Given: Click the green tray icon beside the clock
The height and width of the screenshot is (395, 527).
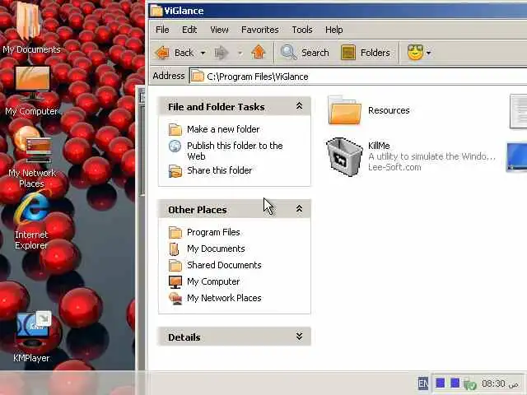Looking at the screenshot, I should click(x=470, y=384).
